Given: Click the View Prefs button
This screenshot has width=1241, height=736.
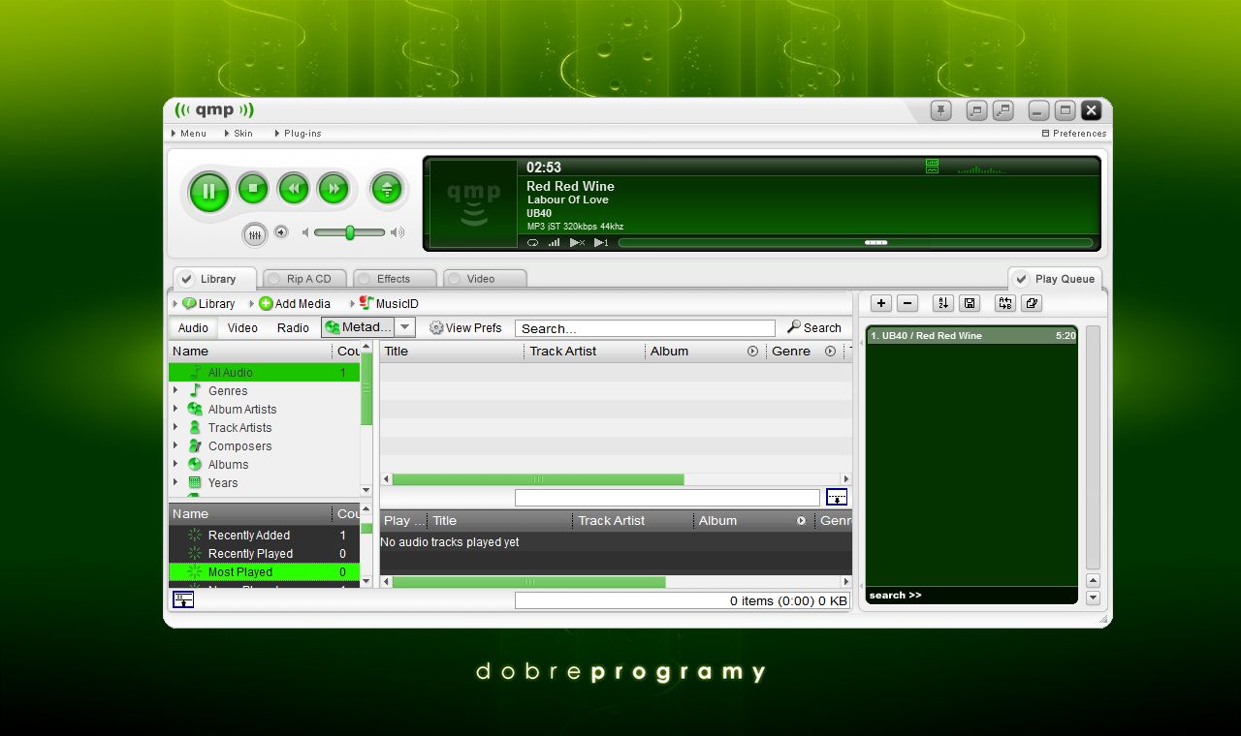Looking at the screenshot, I should coord(466,327).
